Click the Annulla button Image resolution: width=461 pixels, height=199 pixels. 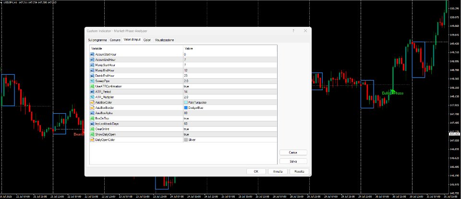(278, 171)
